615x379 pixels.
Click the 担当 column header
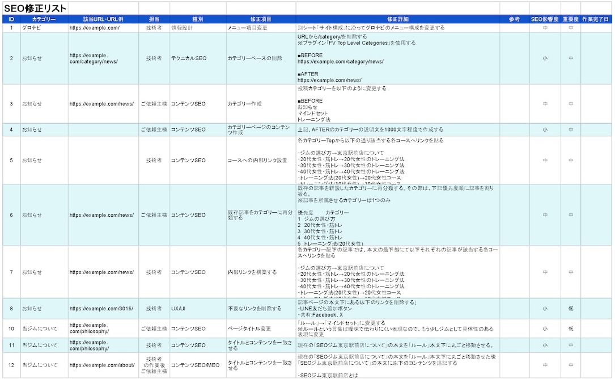pos(154,19)
